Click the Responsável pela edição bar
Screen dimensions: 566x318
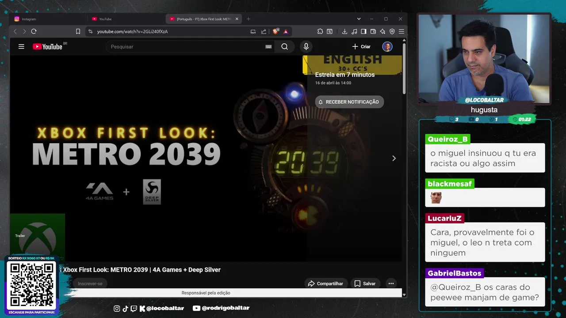[x=206, y=293]
